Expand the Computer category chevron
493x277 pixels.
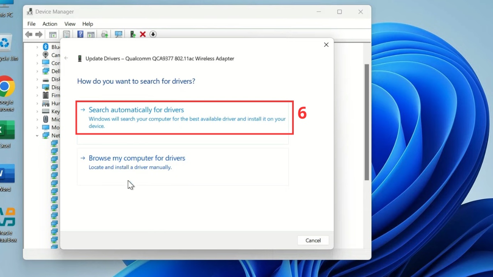click(37, 63)
